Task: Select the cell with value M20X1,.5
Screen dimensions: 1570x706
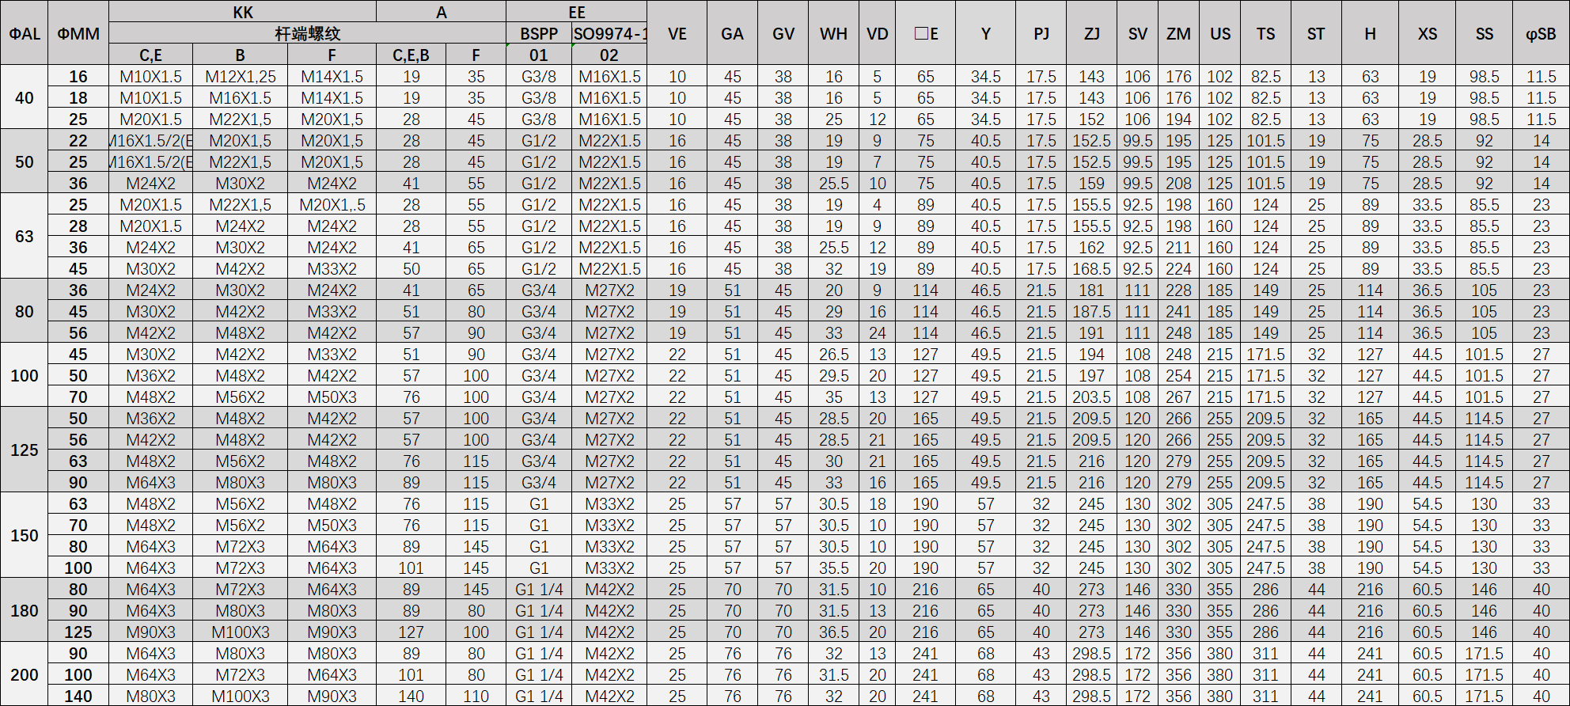Action: [x=332, y=205]
